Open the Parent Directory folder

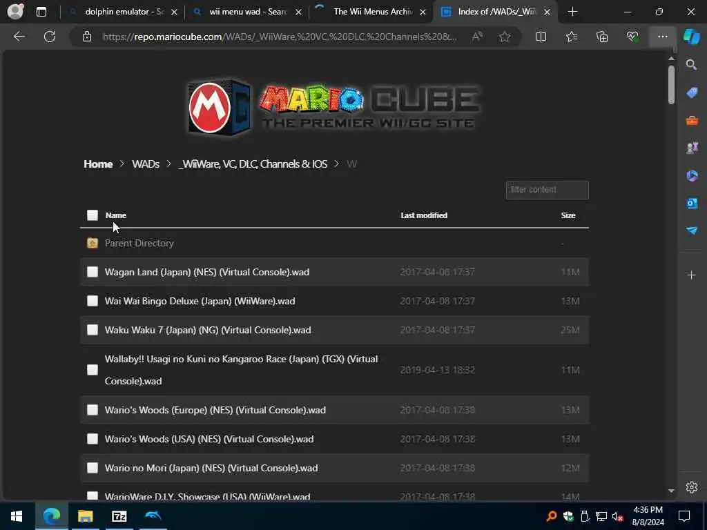(139, 243)
